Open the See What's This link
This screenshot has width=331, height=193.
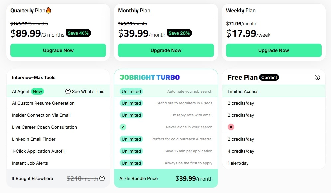(x=88, y=91)
